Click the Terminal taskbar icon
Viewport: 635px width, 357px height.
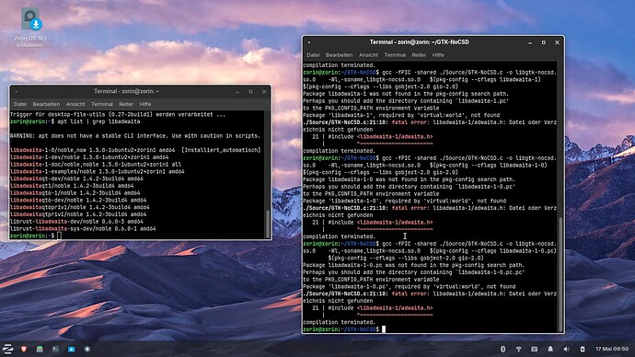tap(55, 349)
